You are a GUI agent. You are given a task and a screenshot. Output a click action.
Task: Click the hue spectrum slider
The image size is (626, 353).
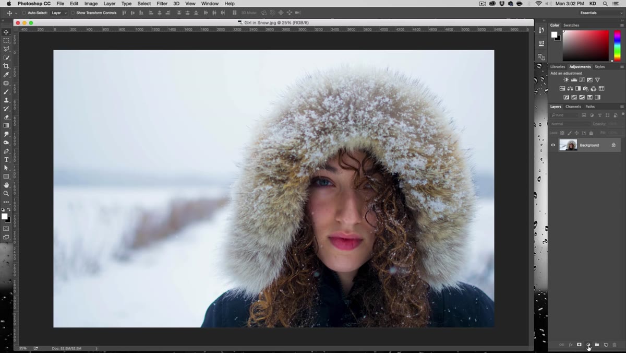point(617,45)
